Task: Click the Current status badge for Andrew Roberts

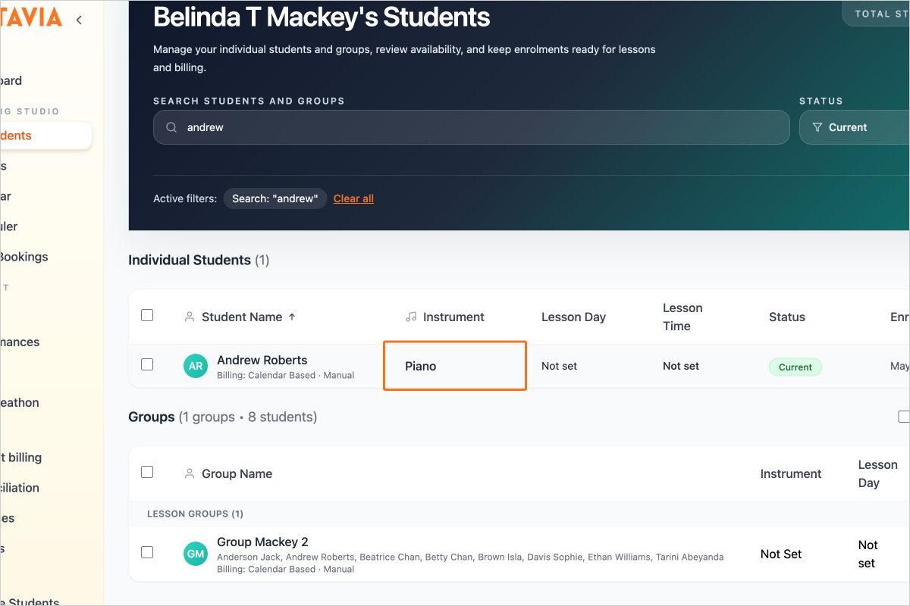Action: 795,367
